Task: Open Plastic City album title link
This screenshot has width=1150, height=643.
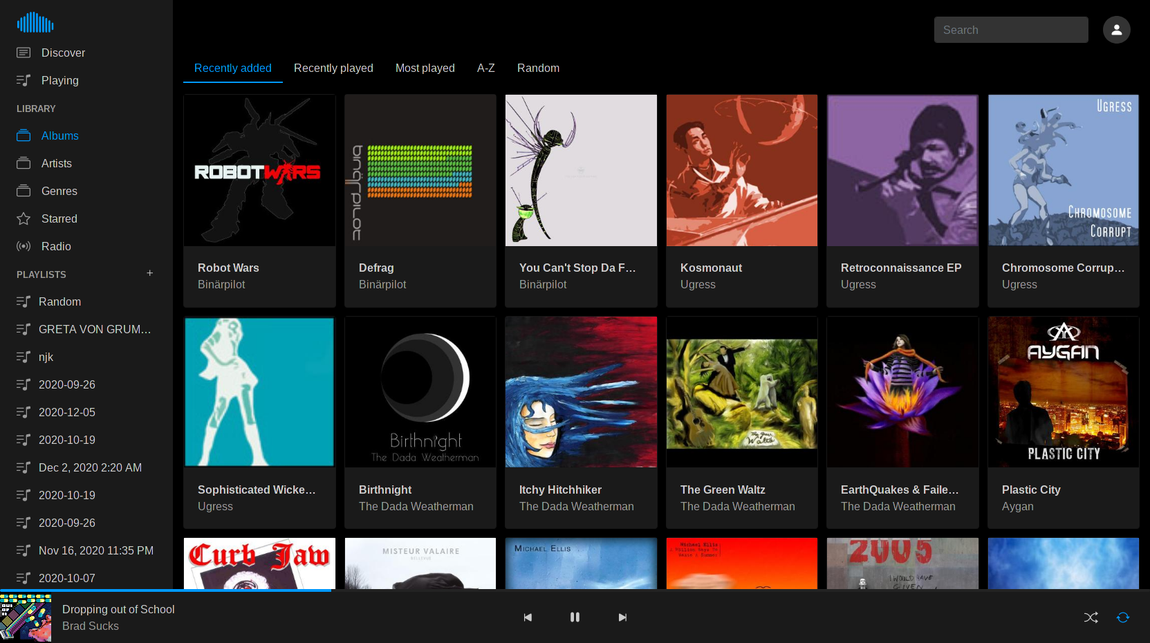Action: tap(1031, 490)
